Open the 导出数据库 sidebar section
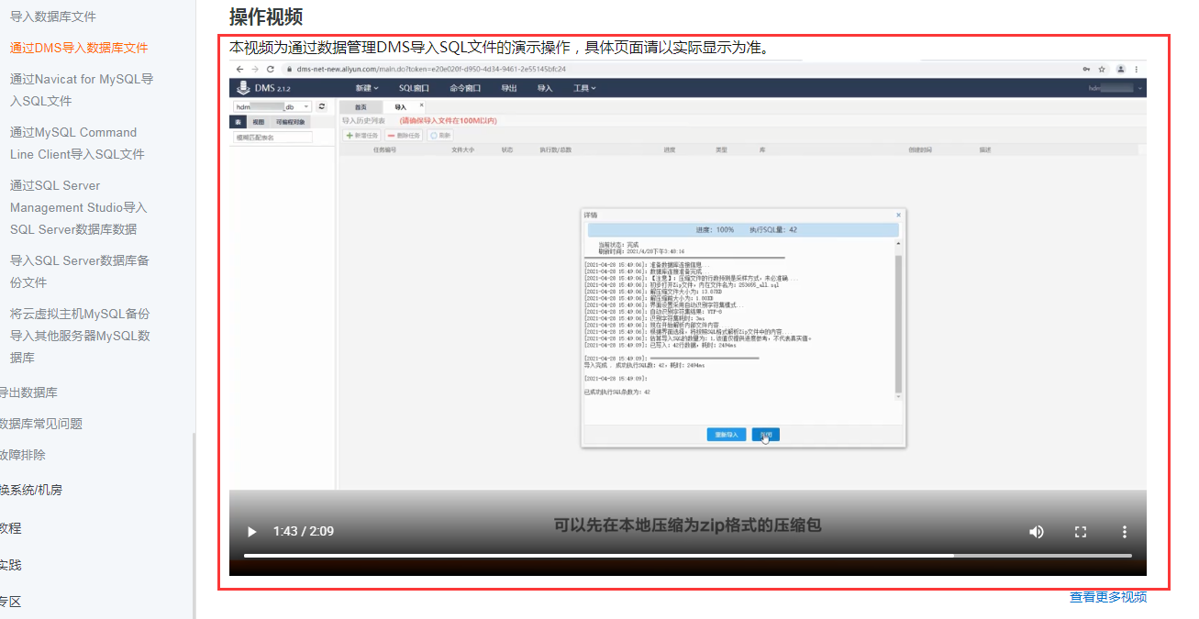 (28, 392)
